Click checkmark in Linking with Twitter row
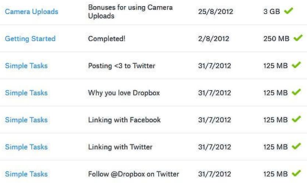Screen dimensions: 307x185 click(x=296, y=146)
